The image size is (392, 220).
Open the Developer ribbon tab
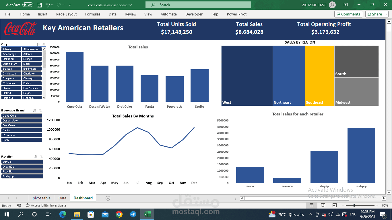point(194,14)
